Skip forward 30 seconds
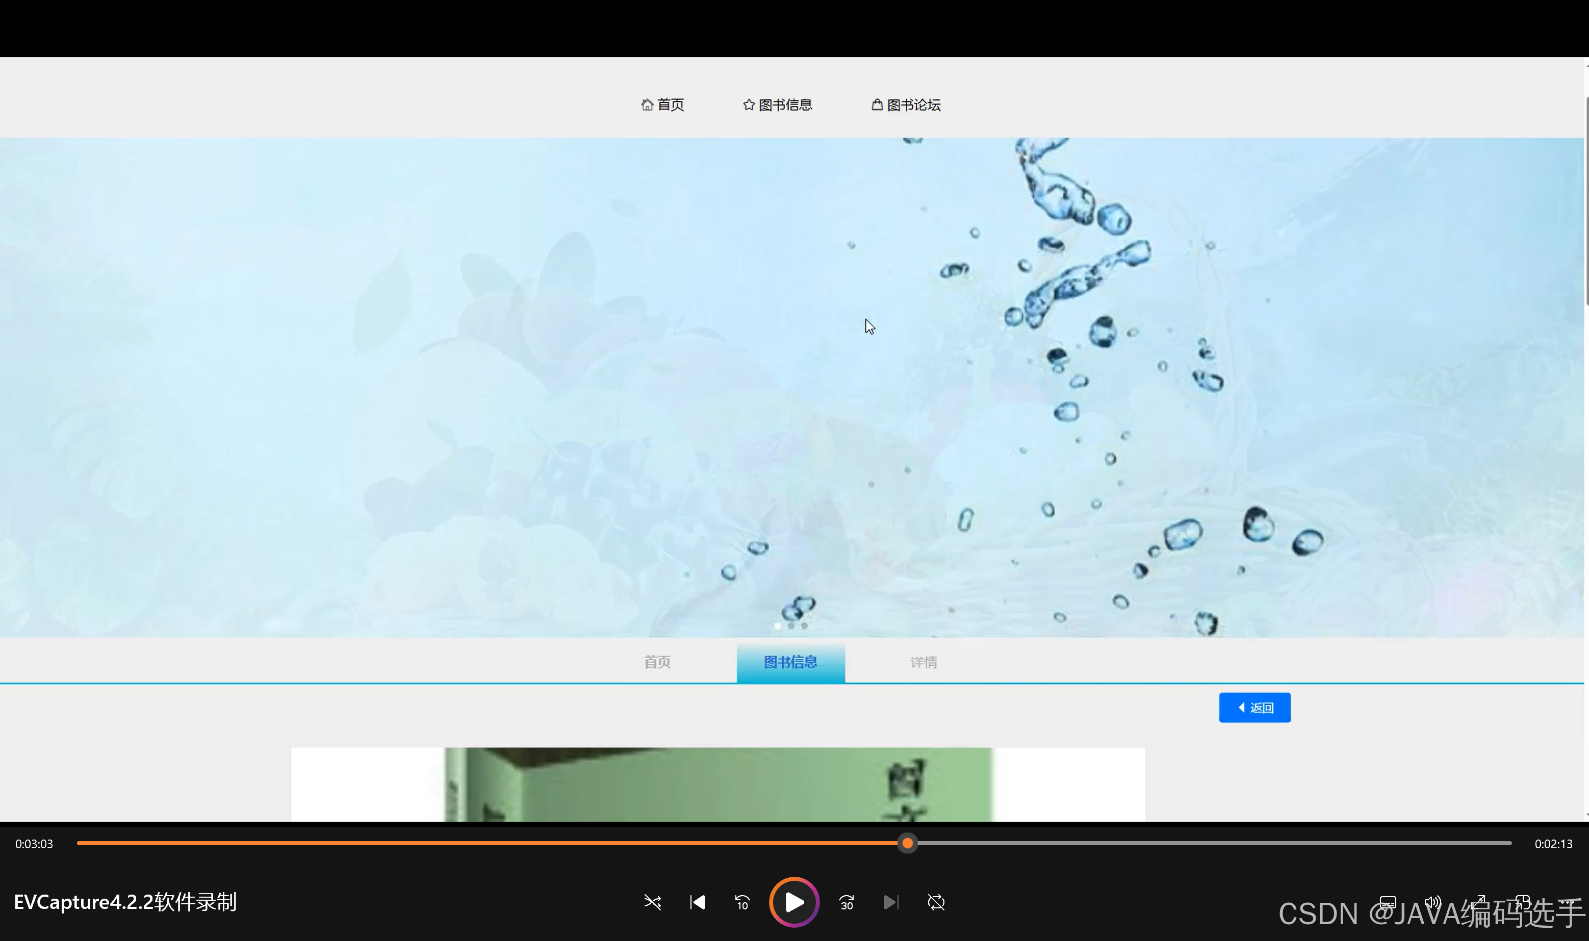The image size is (1589, 941). coord(846,902)
